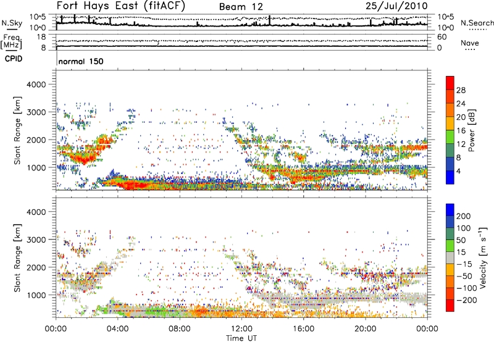The image size is (494, 342).
Task: Click the noise panel left-axis '10^5' label
Action: point(38,17)
